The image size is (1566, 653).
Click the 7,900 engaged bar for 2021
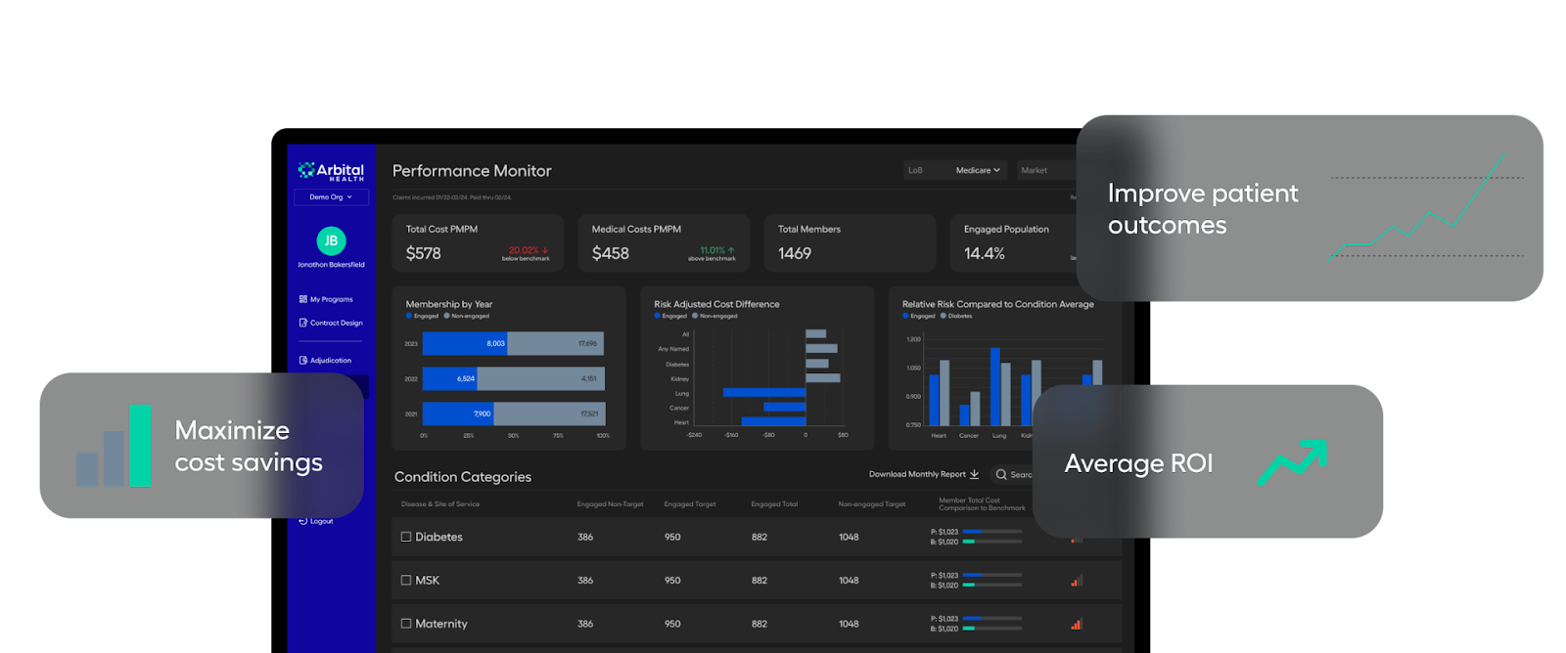tap(459, 414)
